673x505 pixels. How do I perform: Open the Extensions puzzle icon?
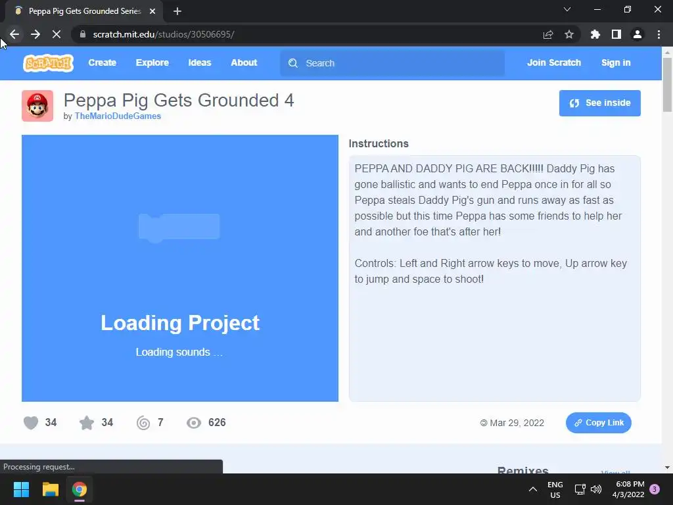tap(595, 34)
